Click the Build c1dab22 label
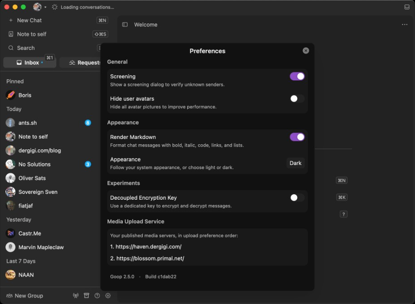The height and width of the screenshot is (304, 415). coord(161,277)
